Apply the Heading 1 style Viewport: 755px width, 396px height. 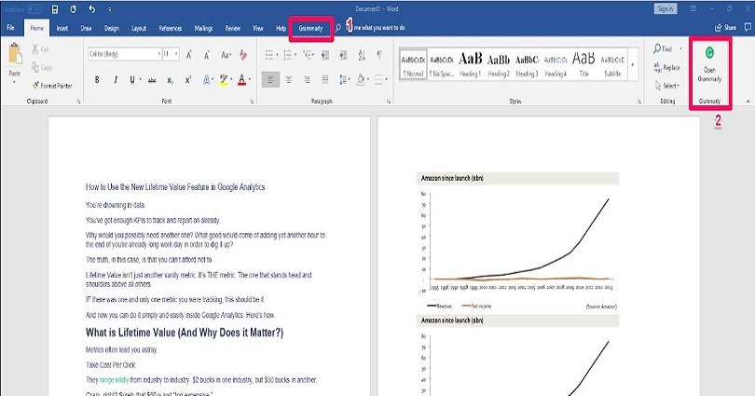coord(470,64)
